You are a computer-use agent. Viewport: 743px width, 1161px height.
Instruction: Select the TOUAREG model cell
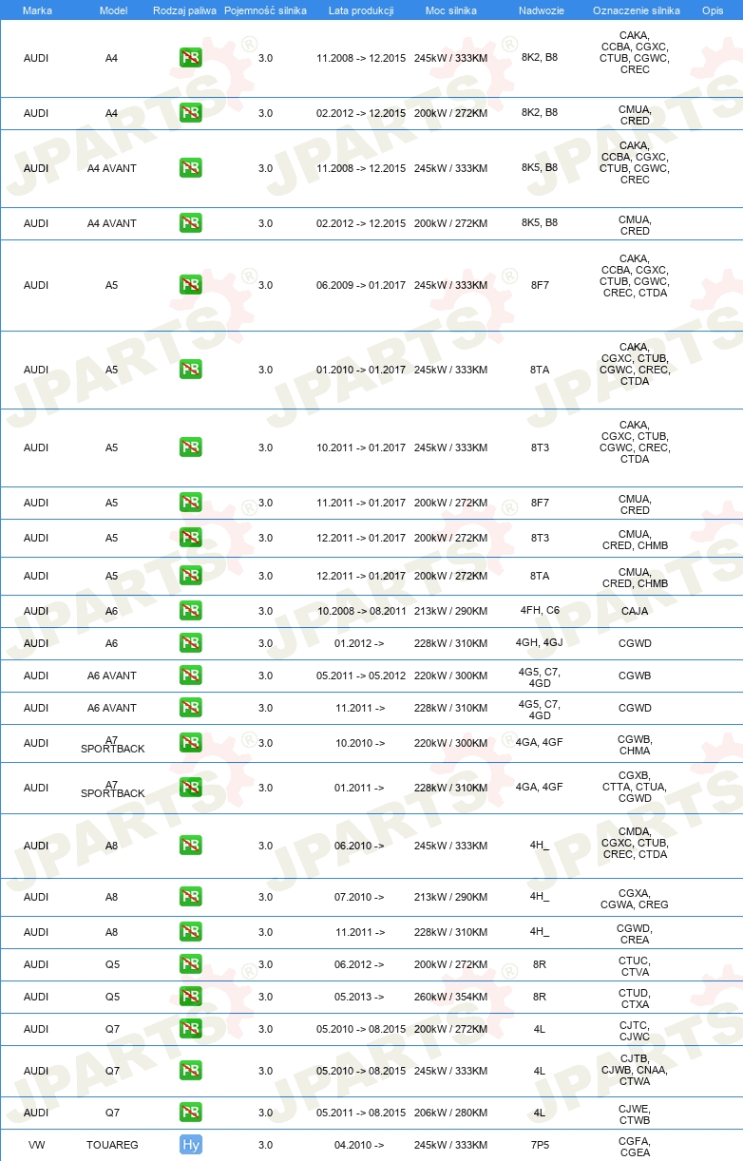112,1145
